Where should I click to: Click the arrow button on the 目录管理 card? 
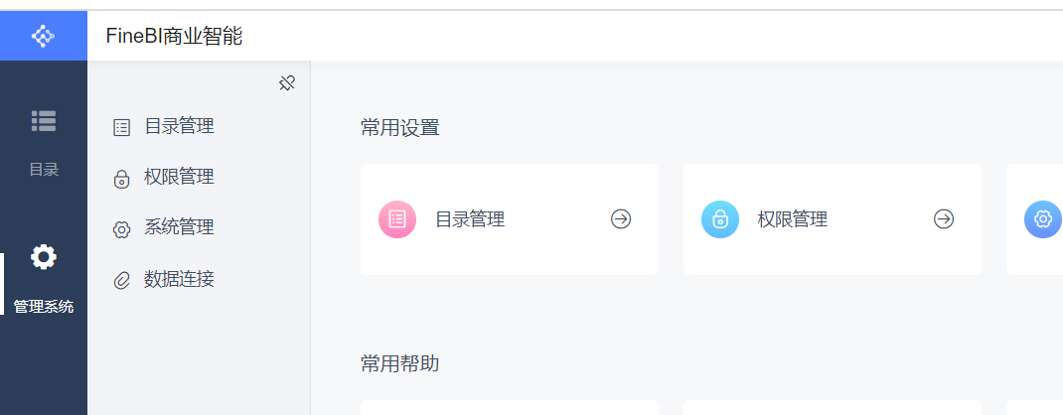[621, 218]
